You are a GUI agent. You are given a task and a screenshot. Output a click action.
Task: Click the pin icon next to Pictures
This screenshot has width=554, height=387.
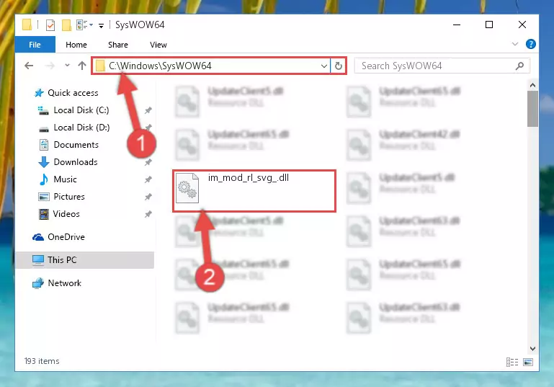tap(148, 197)
